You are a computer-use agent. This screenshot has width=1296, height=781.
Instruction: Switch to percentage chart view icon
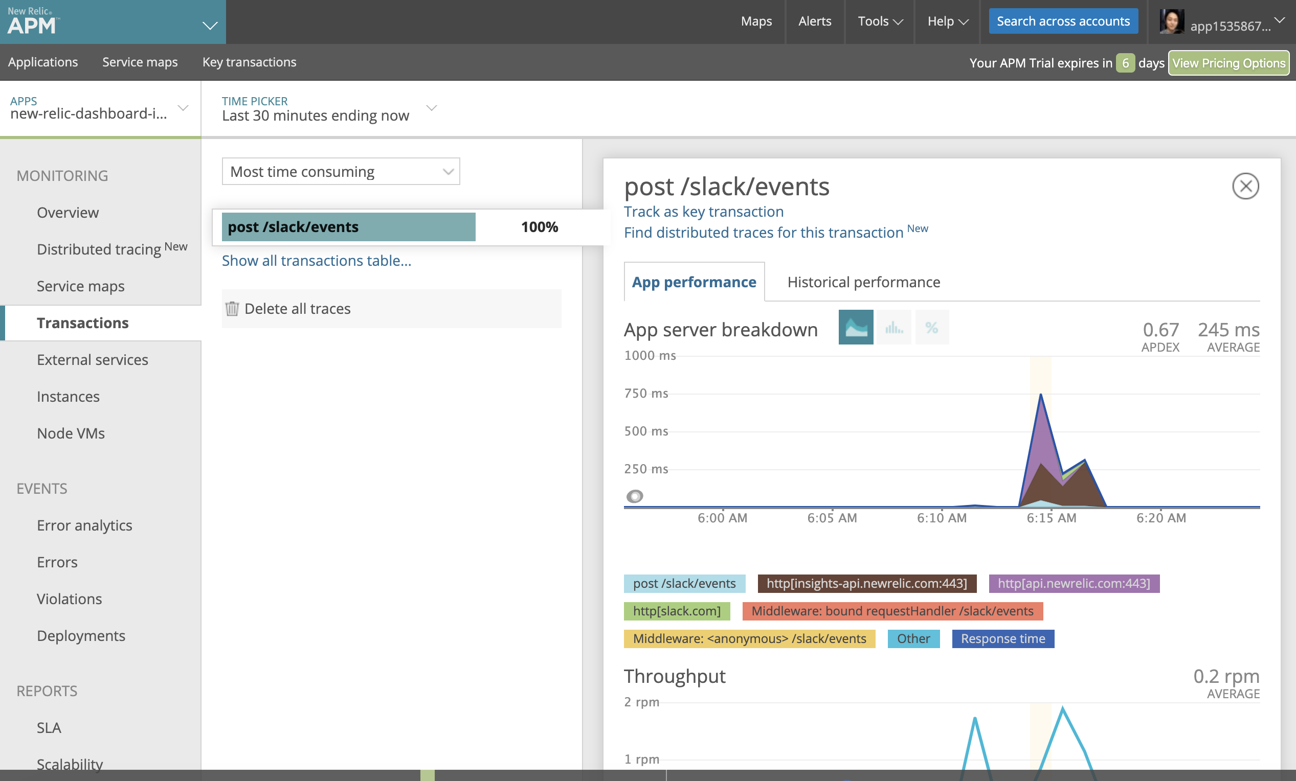pos(931,328)
